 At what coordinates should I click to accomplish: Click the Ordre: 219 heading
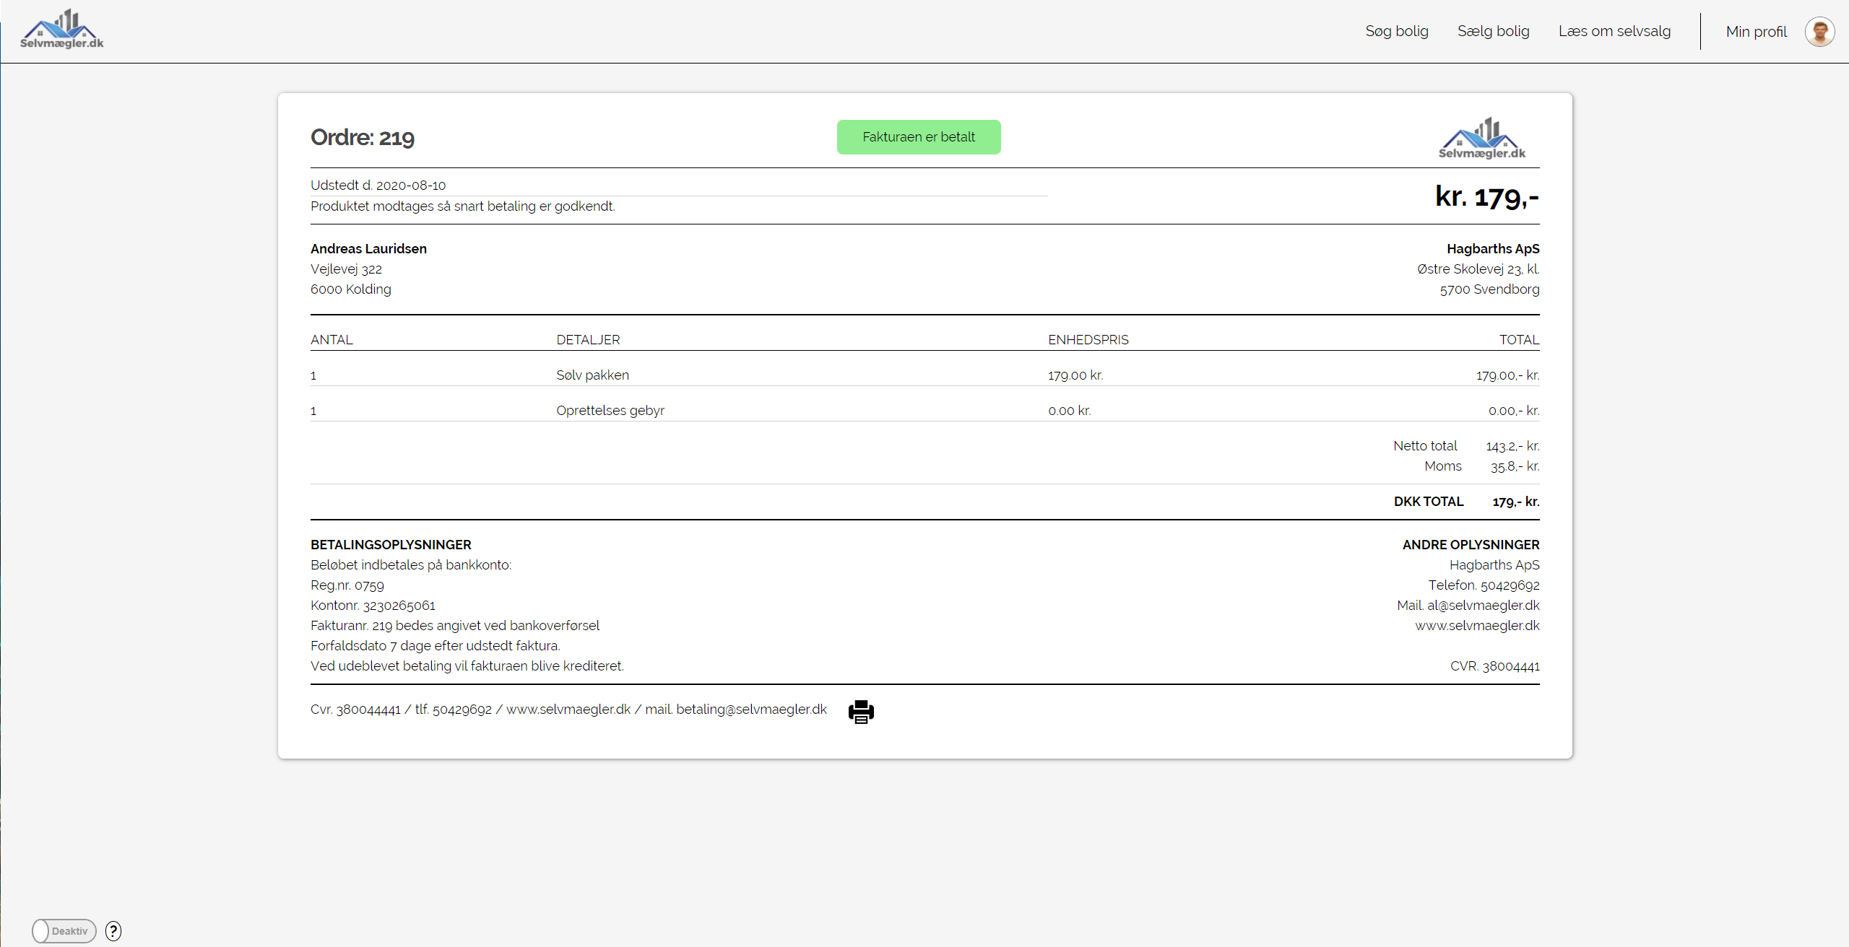point(363,137)
